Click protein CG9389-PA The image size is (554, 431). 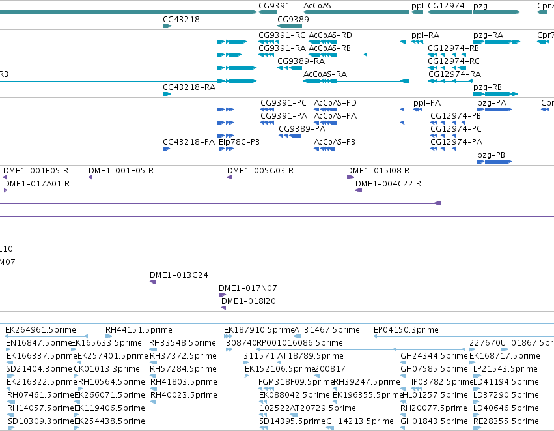point(302,129)
